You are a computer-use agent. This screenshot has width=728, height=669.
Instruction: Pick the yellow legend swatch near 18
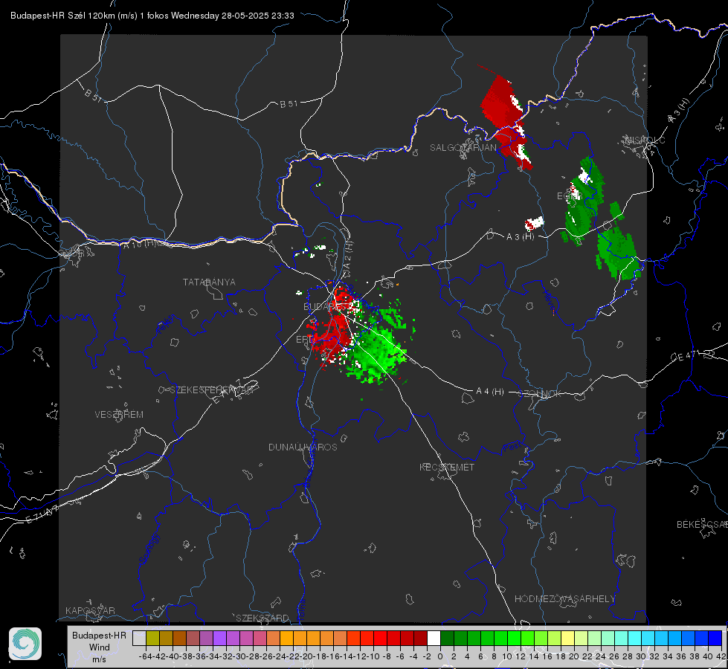(x=568, y=638)
